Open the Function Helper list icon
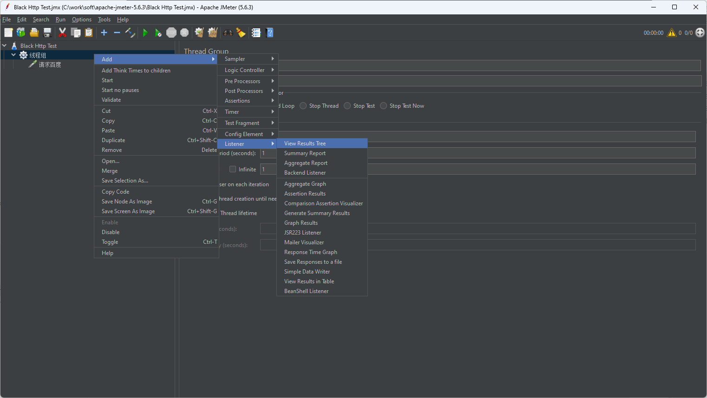This screenshot has width=707, height=398. 256,33
